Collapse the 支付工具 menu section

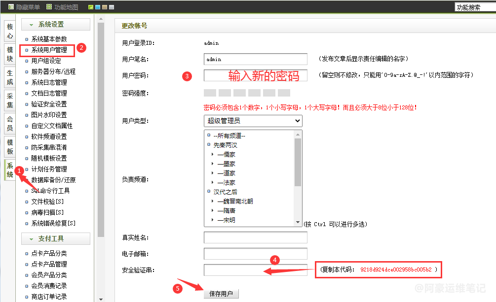point(55,239)
